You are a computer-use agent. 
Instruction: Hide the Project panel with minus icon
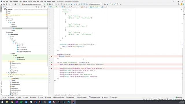(47, 7)
